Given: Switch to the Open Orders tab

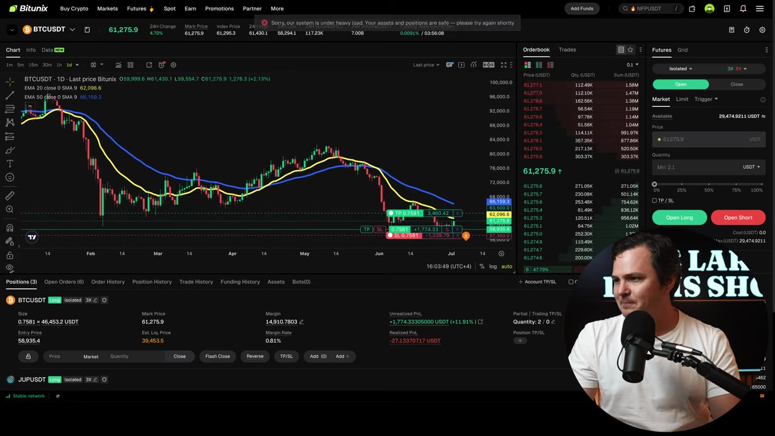Looking at the screenshot, I should click(x=64, y=282).
